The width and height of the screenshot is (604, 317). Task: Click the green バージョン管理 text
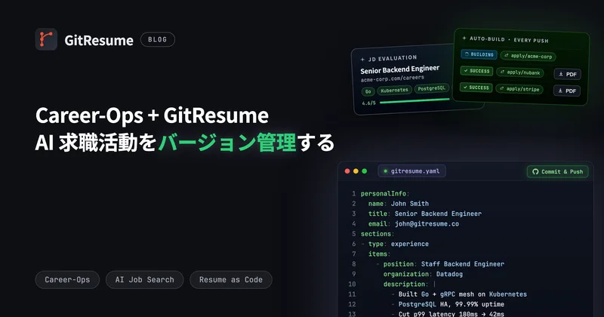point(227,143)
